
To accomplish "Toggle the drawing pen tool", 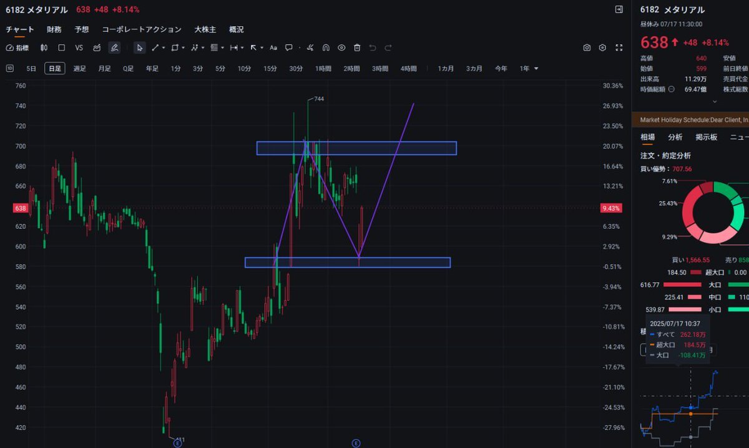I will pos(114,47).
